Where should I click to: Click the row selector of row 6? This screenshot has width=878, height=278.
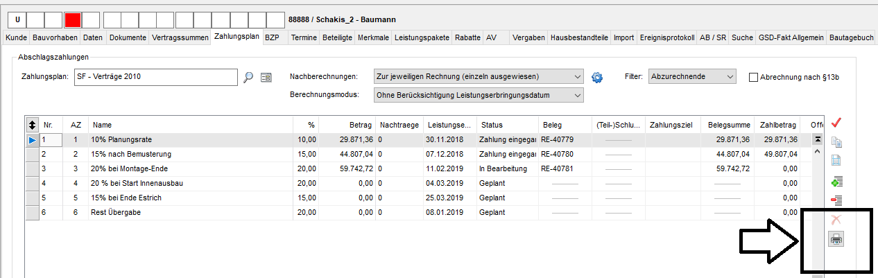tap(32, 212)
